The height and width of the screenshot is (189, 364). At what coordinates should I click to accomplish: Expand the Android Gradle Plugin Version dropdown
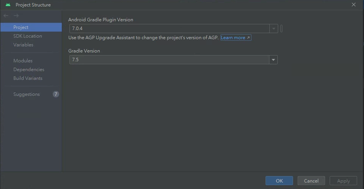(x=274, y=29)
